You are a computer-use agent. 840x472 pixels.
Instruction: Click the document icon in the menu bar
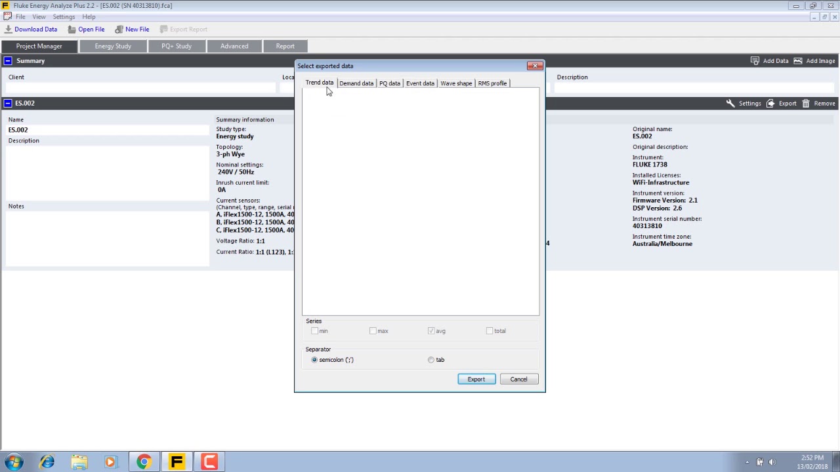7,17
